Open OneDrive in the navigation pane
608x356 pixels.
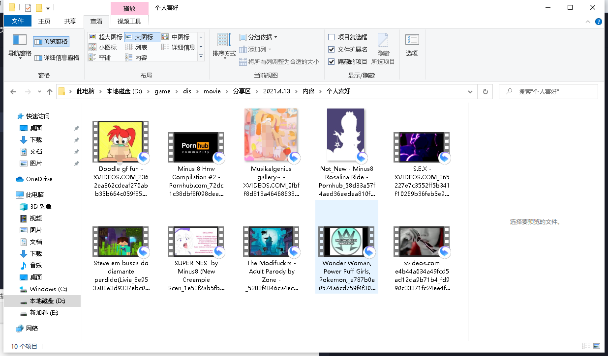click(x=39, y=179)
